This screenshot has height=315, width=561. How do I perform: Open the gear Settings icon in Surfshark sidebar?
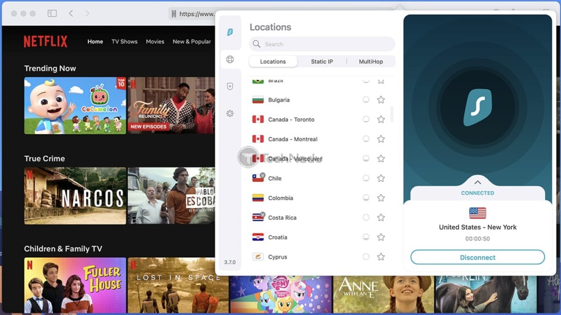(x=230, y=113)
